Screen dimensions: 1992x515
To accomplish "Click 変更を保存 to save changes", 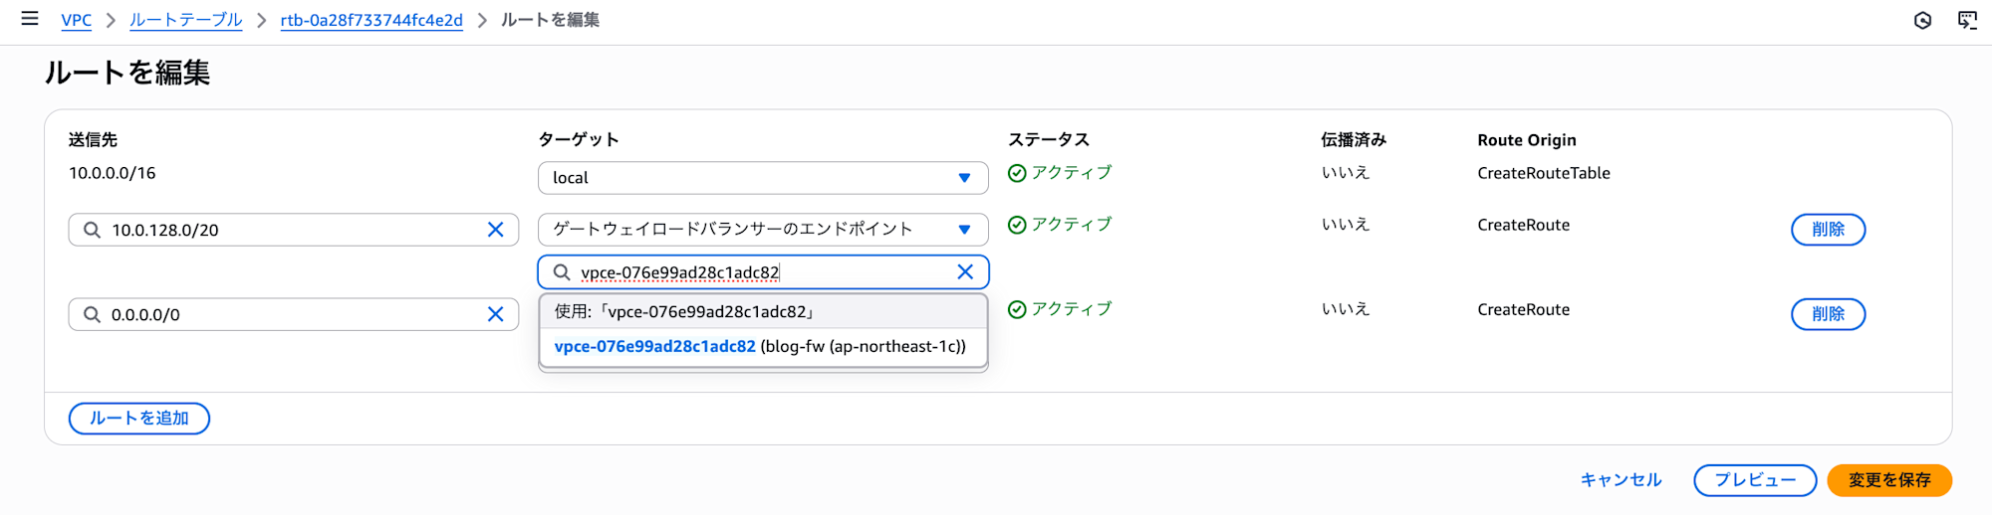I will tap(1888, 480).
